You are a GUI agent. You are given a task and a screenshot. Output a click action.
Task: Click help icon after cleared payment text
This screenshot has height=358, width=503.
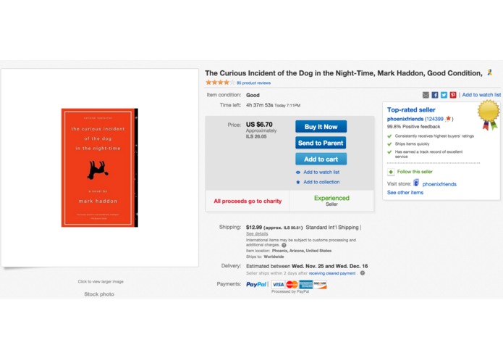pos(363,273)
